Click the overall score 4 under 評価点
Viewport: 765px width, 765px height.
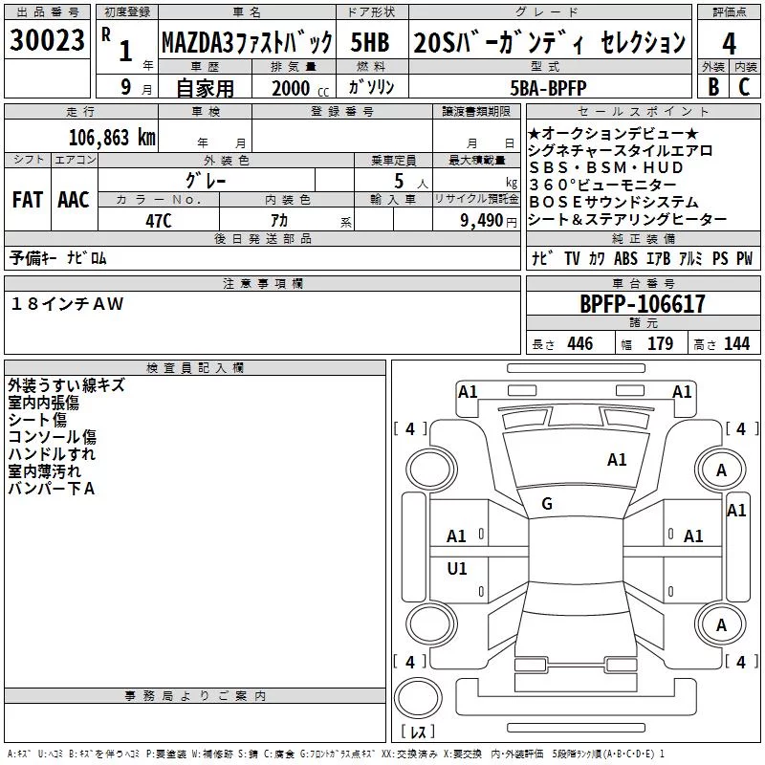click(x=729, y=43)
